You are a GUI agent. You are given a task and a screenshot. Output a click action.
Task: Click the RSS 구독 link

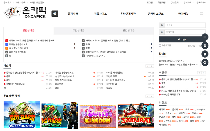click(21, 3)
